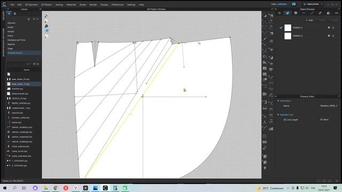This screenshot has height=192, width=342.
Task: Click the text A tool in right toolbar
Action: coord(265,122)
